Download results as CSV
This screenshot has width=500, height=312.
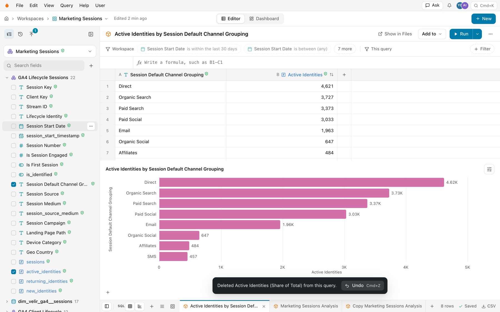(x=489, y=306)
